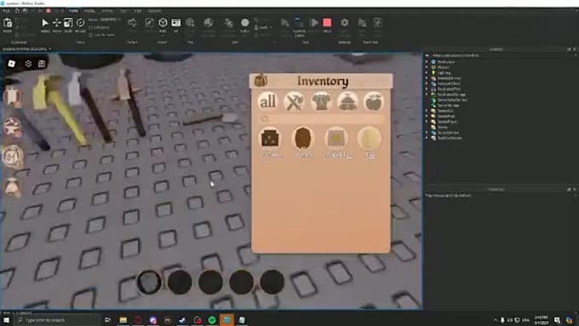Expand the Workspace node in Explorer
The width and height of the screenshot is (579, 326).
tap(427, 62)
